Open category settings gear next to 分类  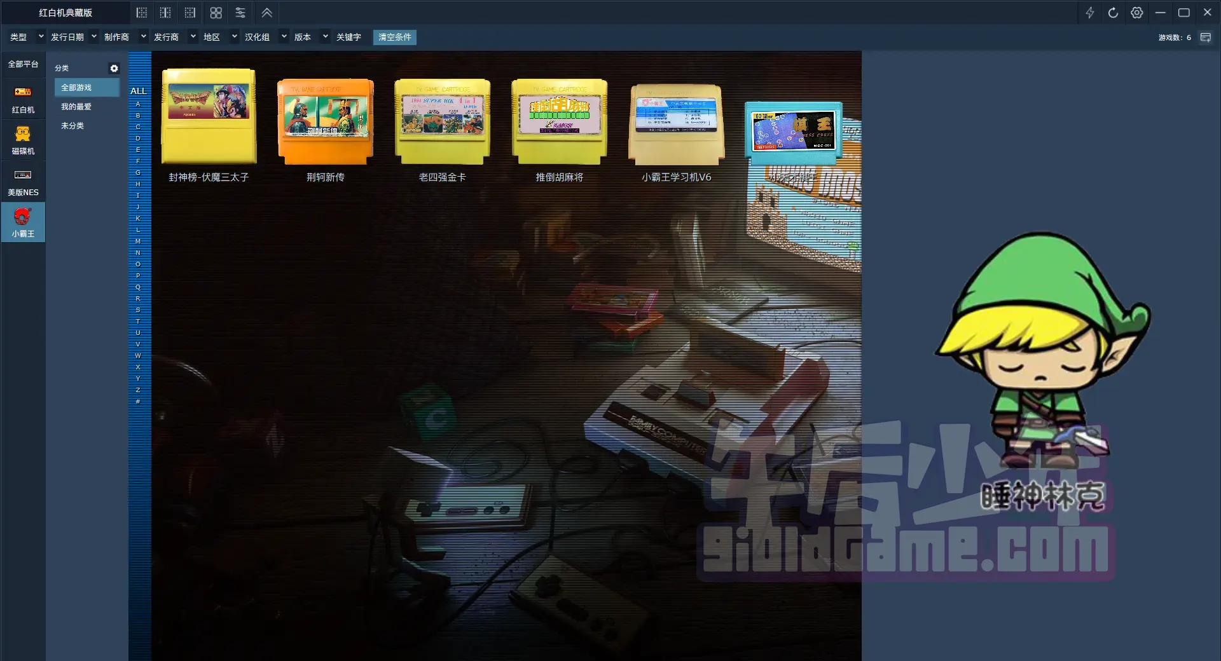[114, 69]
